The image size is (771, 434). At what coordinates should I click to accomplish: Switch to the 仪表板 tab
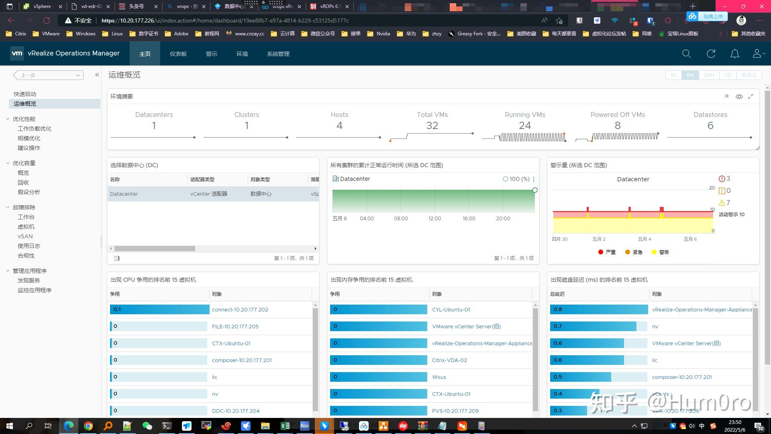click(178, 53)
